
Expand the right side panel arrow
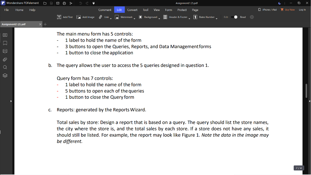tap(309, 101)
